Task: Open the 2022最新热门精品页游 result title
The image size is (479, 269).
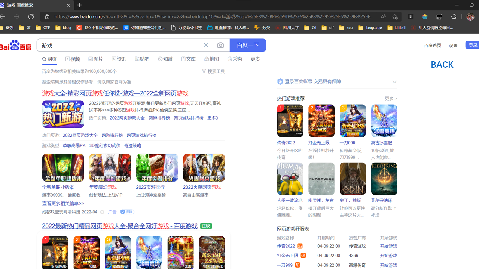Action: click(x=120, y=226)
